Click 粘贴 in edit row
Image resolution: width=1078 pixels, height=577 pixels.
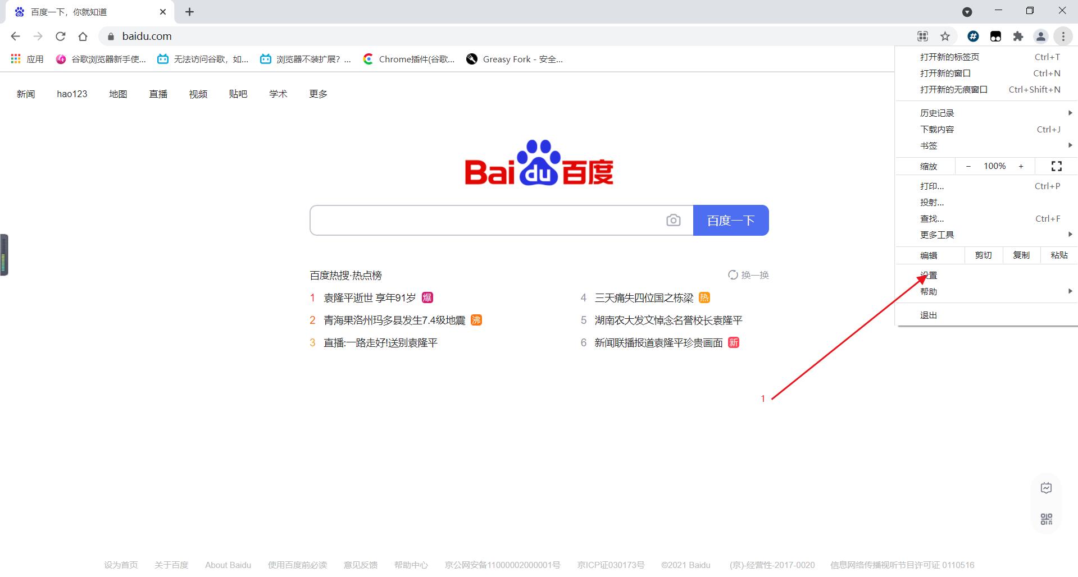(1059, 255)
